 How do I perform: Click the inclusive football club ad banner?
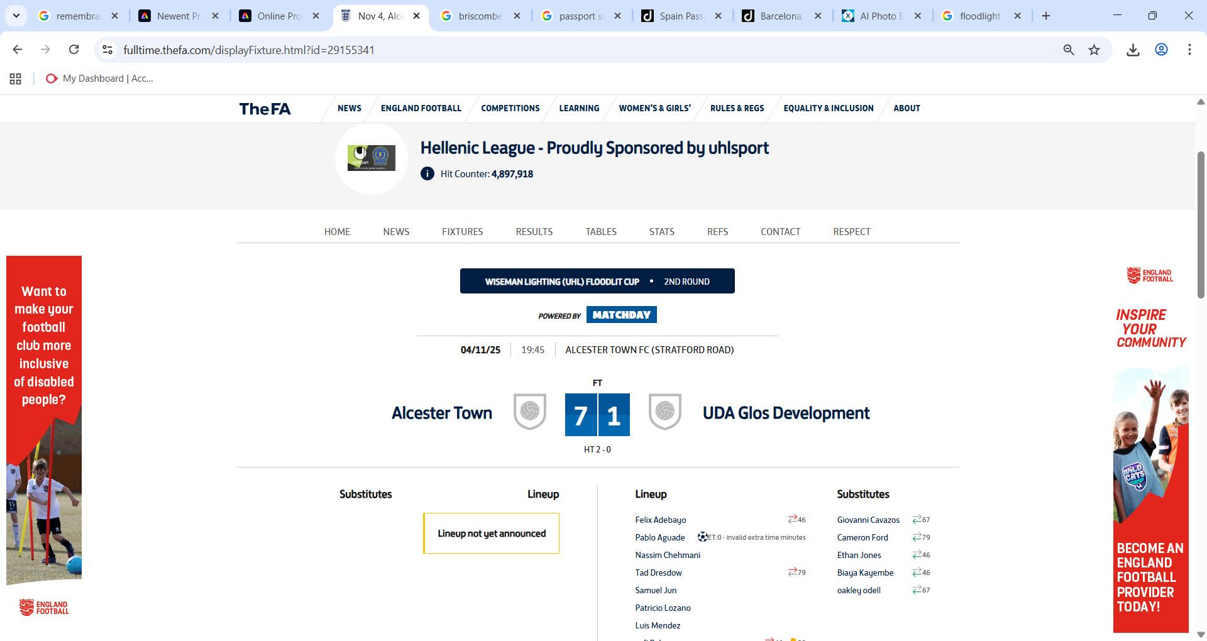pos(44,438)
